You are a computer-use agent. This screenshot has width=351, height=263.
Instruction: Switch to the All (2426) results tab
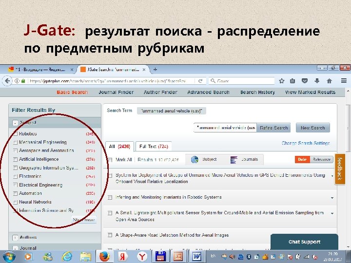119,147
